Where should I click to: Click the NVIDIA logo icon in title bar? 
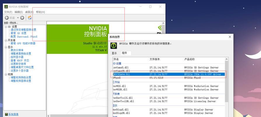pos(6,7)
